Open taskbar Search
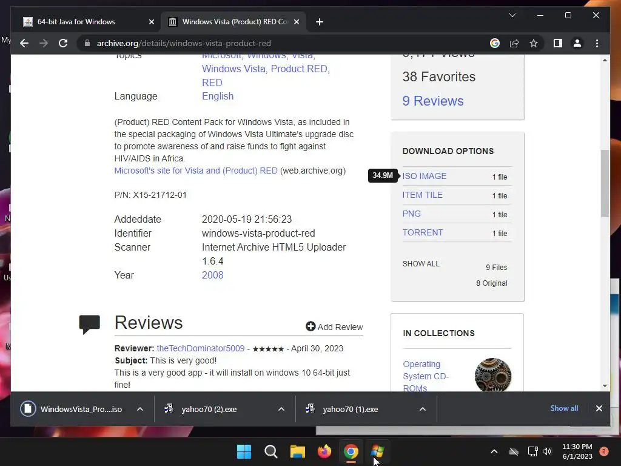Viewport: 621px width, 466px height. (271, 451)
